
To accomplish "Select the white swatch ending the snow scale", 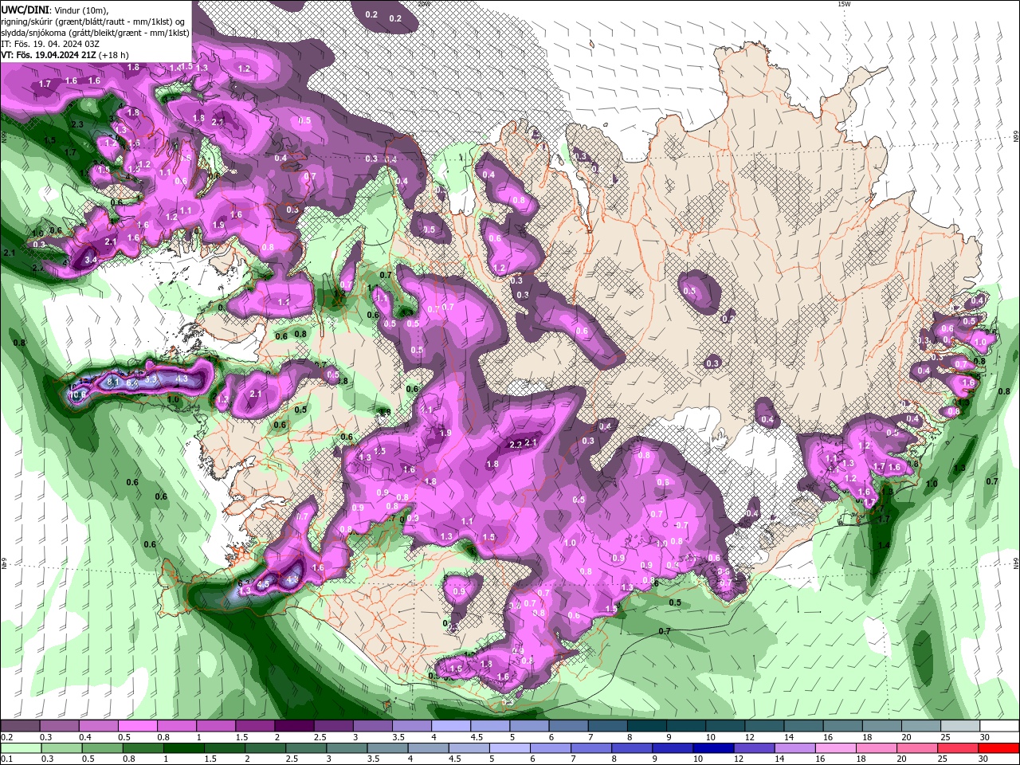I will [999, 726].
